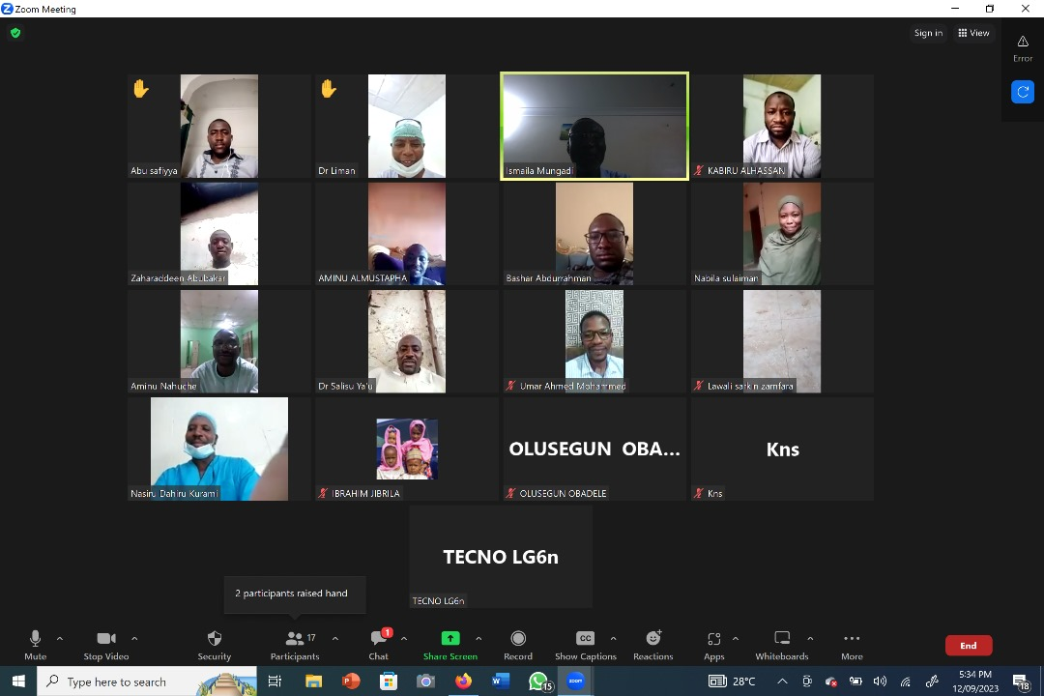Open the Zoom Apps icon
The width and height of the screenshot is (1044, 696).
click(713, 638)
